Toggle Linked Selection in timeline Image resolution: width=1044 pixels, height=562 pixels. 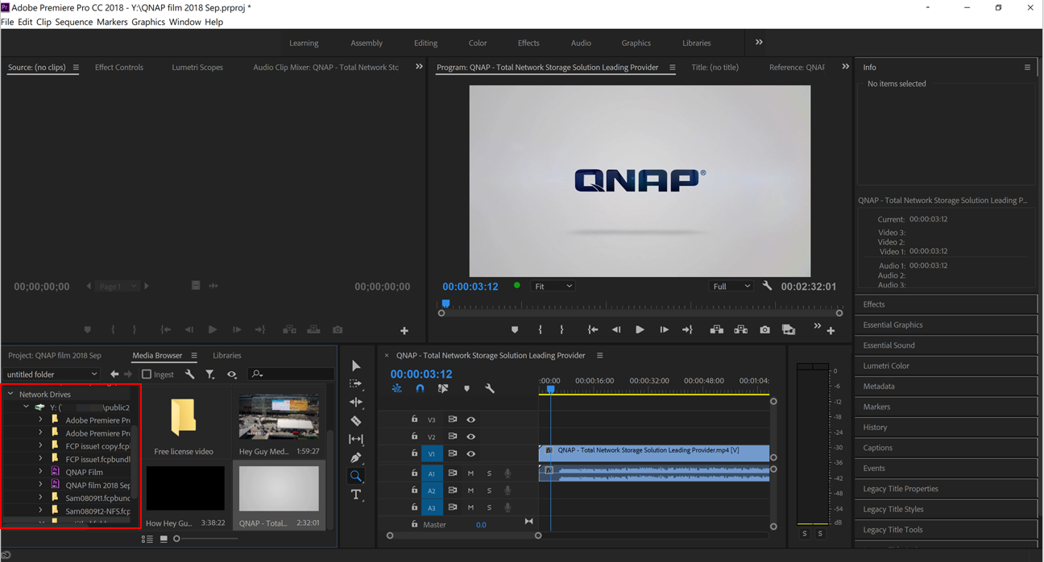(443, 389)
